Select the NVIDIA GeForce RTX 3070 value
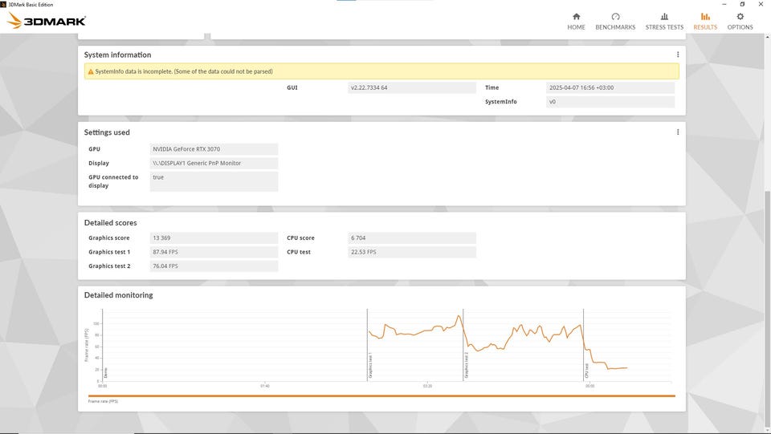Viewport: 771px width, 434px height. click(214, 148)
